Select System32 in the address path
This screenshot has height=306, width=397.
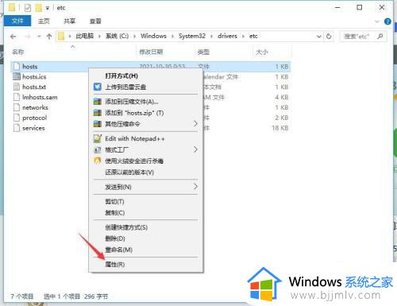pyautogui.click(x=192, y=36)
